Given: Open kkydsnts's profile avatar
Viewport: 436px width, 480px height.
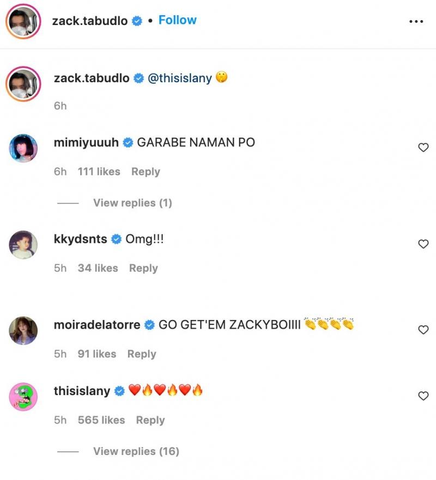Looking at the screenshot, I should click(23, 244).
